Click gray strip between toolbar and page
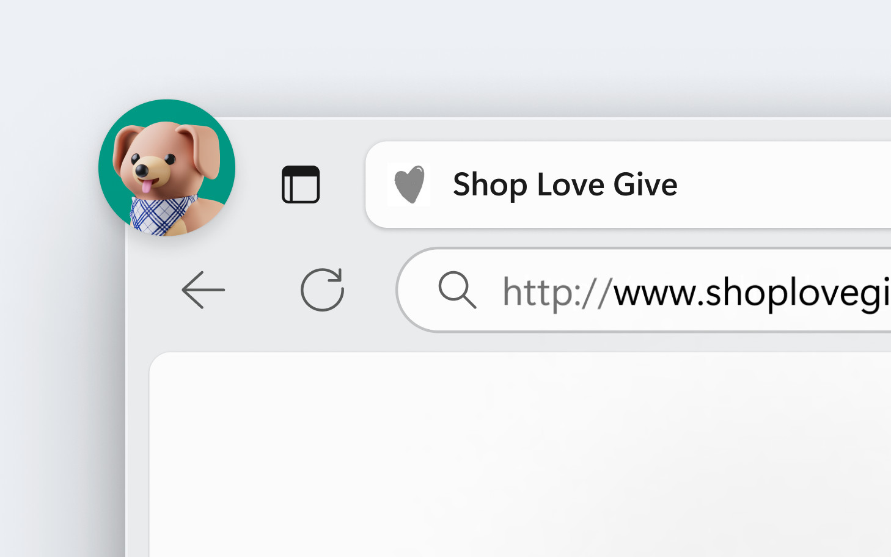This screenshot has width=891, height=557. pos(519,343)
